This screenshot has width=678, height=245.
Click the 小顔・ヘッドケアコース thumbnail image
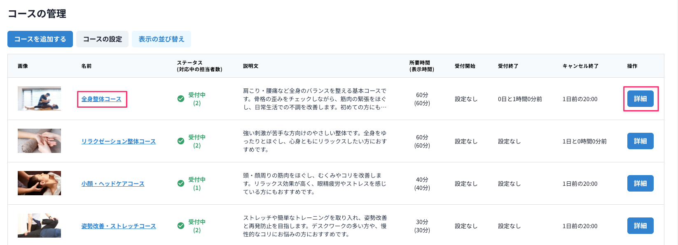pyautogui.click(x=39, y=183)
